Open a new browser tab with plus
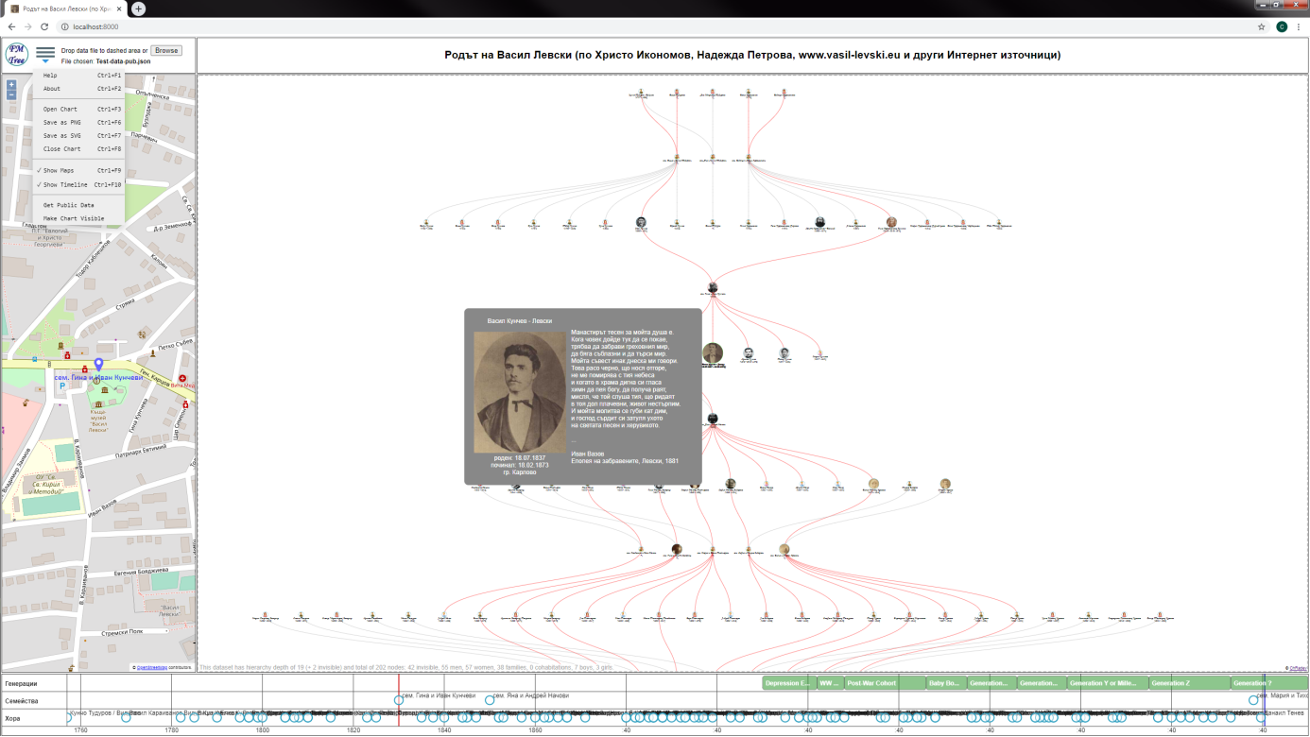Image resolution: width=1310 pixels, height=737 pixels. point(139,9)
